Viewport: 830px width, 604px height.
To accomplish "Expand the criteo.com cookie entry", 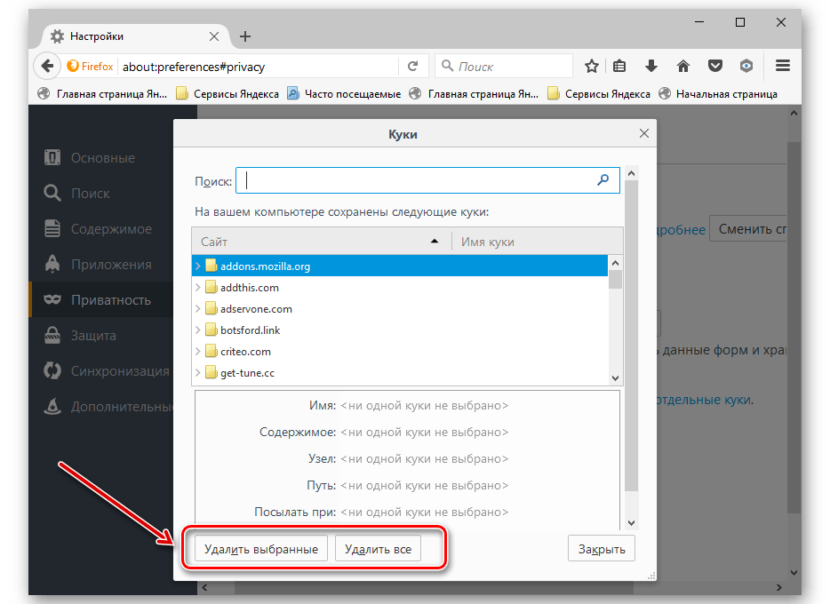I will [x=198, y=351].
